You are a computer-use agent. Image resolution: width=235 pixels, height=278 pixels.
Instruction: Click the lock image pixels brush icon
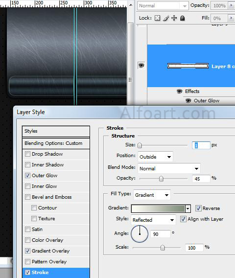point(166,18)
